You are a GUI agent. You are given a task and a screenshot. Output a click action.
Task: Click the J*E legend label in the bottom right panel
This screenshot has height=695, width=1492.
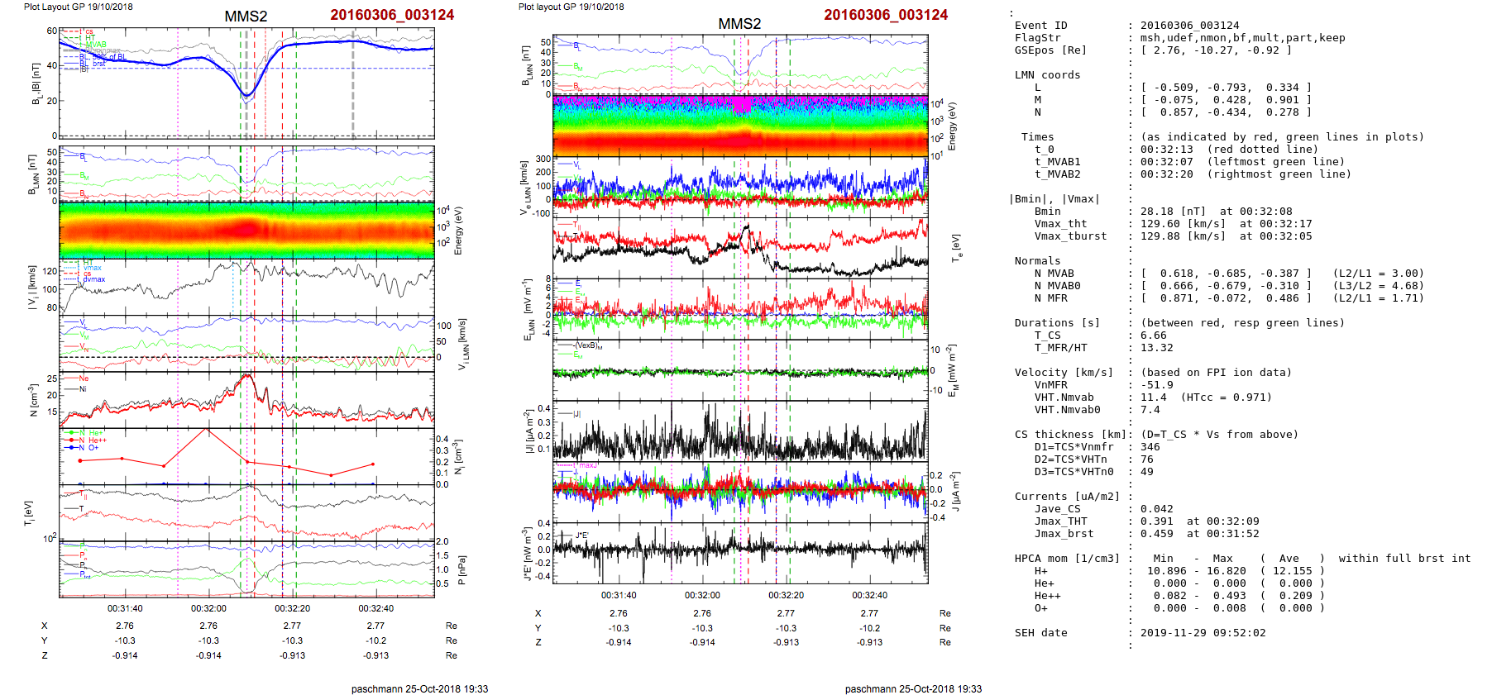[x=581, y=536]
